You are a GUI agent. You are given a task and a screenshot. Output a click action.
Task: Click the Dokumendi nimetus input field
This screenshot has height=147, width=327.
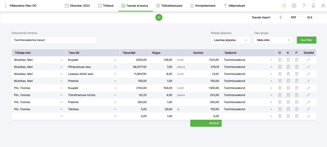click(54, 40)
